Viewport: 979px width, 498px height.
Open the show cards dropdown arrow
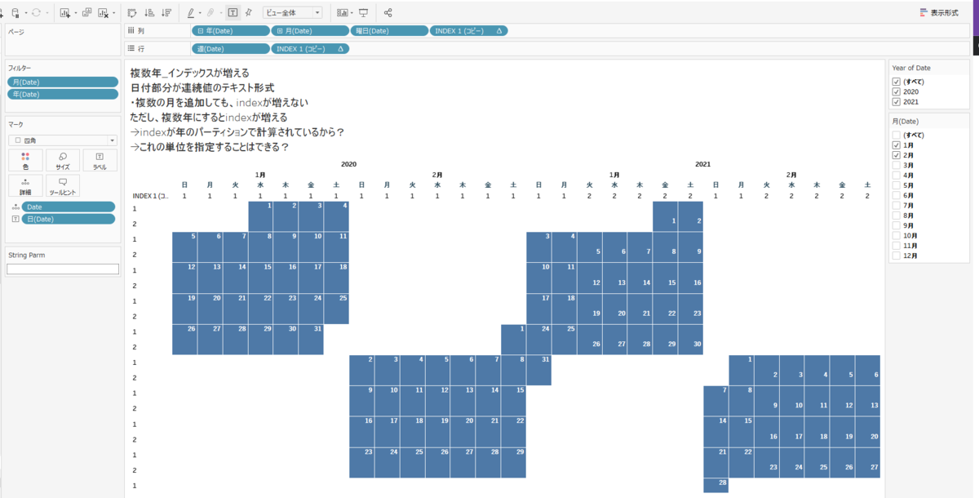coord(351,13)
